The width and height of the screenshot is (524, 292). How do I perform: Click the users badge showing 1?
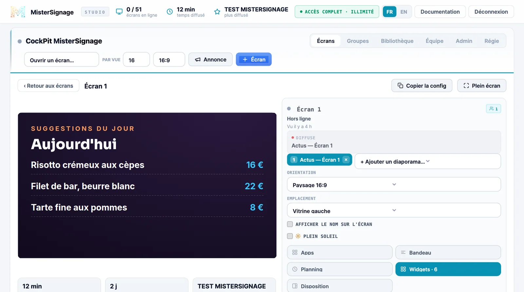(494, 109)
